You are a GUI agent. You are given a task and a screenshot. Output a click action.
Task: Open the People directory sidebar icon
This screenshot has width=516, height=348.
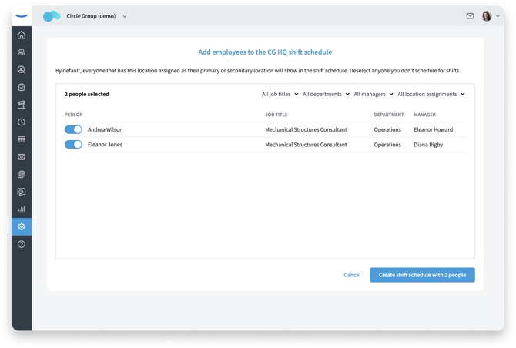pyautogui.click(x=22, y=52)
